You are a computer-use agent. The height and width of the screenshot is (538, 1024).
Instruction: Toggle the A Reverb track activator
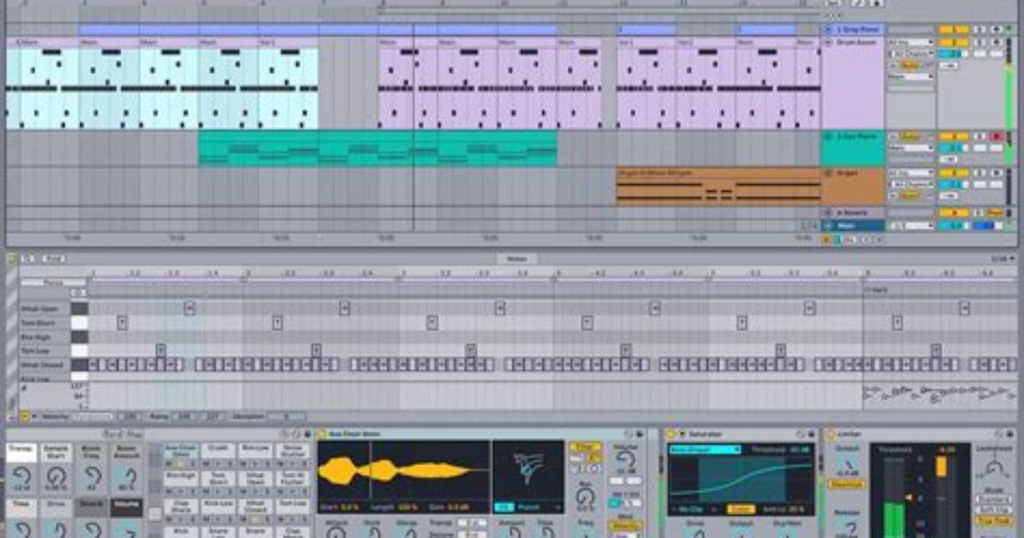click(x=954, y=213)
